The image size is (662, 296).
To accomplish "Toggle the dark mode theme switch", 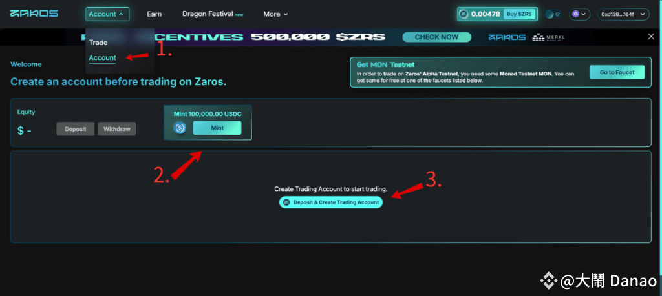I will click(553, 14).
